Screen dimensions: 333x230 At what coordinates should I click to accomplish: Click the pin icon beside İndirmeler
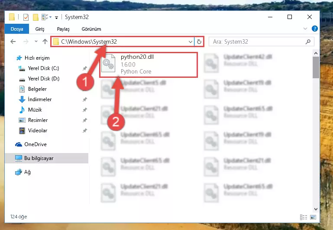click(x=85, y=99)
